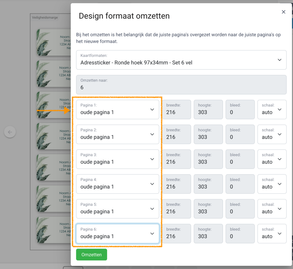
Task: Click breedte field in Pagina 1 row
Action: [x=176, y=110]
